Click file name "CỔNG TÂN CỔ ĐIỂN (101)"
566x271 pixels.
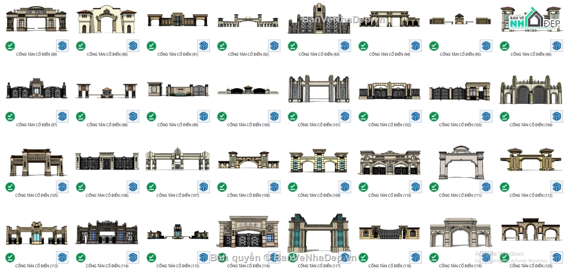319,125
